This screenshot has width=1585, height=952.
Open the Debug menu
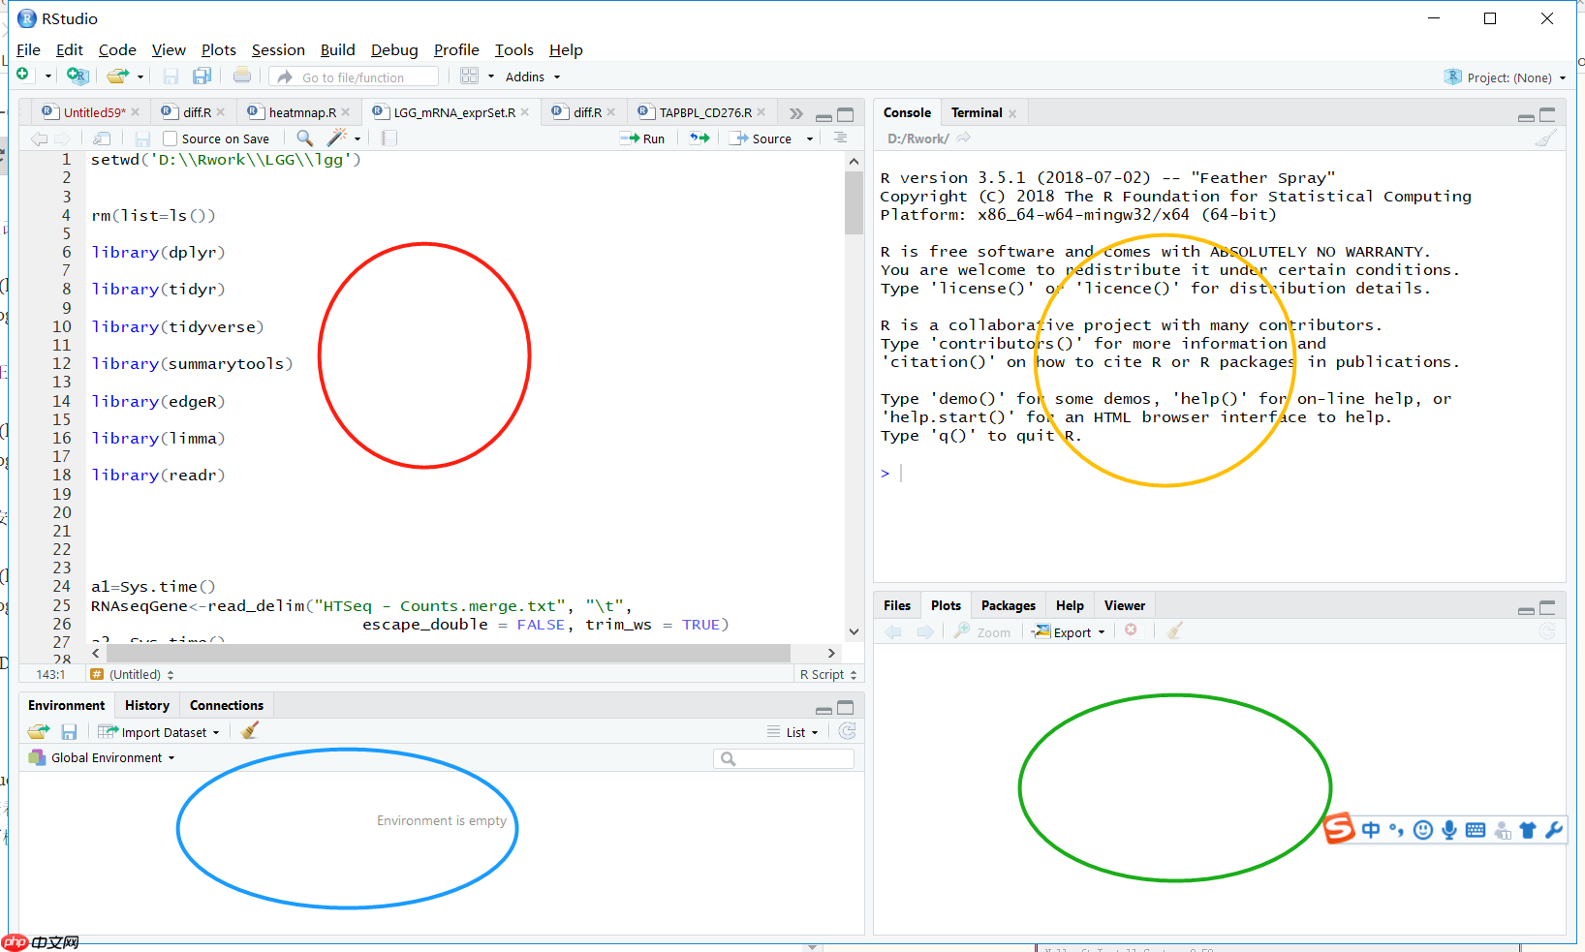tap(394, 50)
